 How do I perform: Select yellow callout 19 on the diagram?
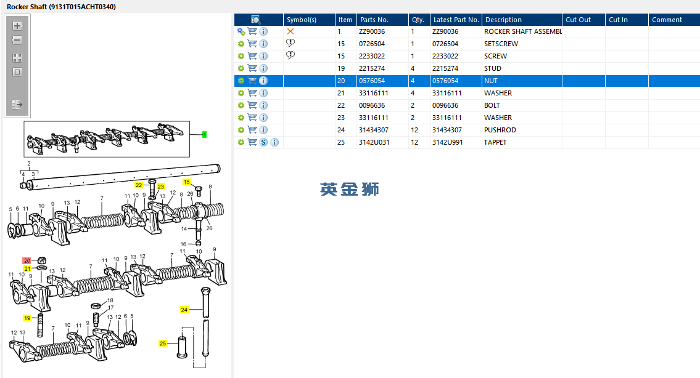click(x=27, y=318)
